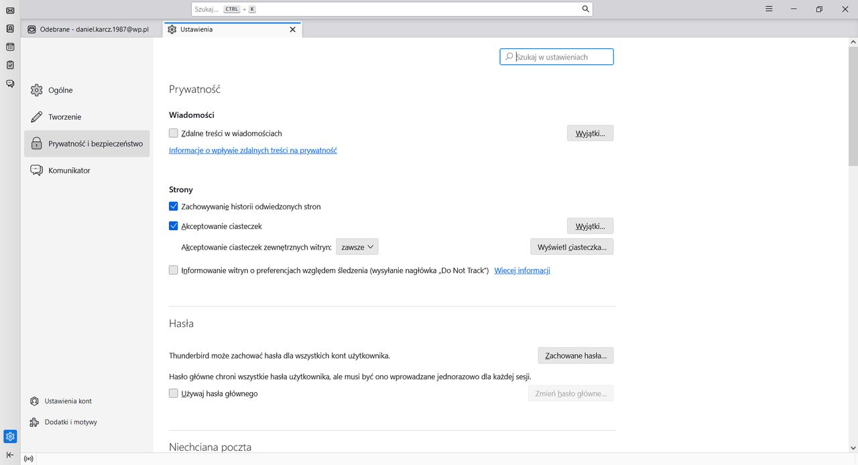This screenshot has width=858, height=465.
Task: Uncheck Akceptowanie ciasteczek checkbox
Action: pos(174,226)
